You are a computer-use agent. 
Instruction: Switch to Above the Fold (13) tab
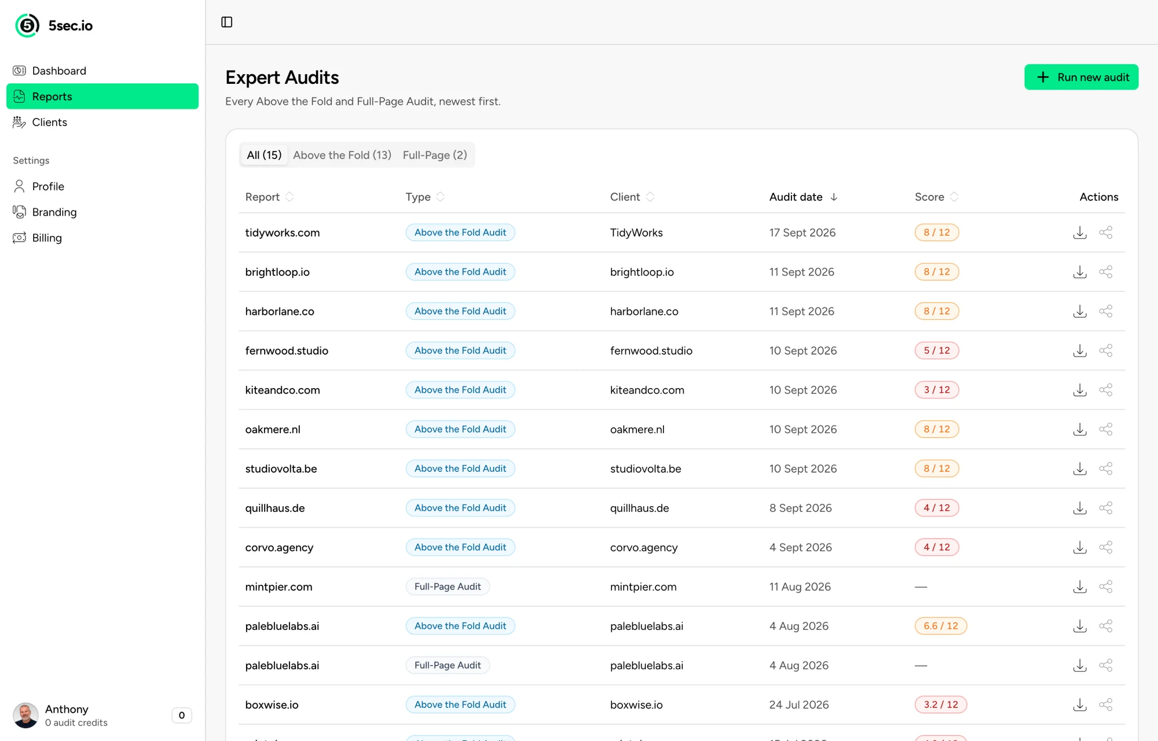[x=342, y=155]
